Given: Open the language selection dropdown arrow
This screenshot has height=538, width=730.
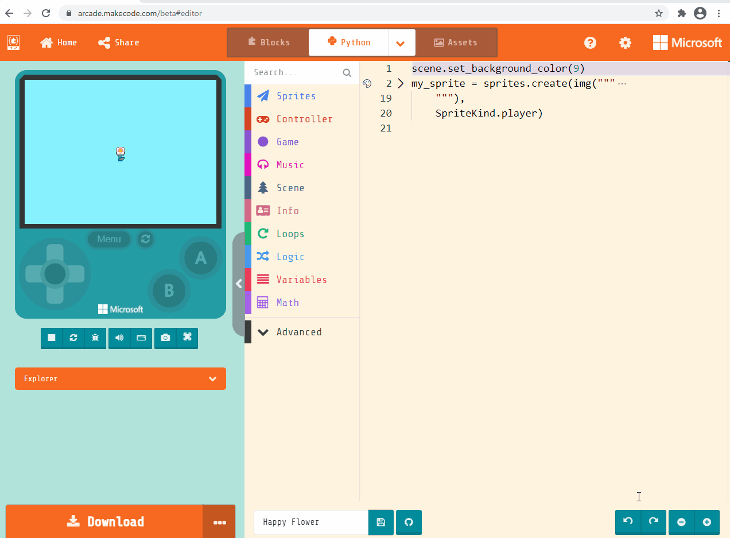Looking at the screenshot, I should [x=401, y=42].
